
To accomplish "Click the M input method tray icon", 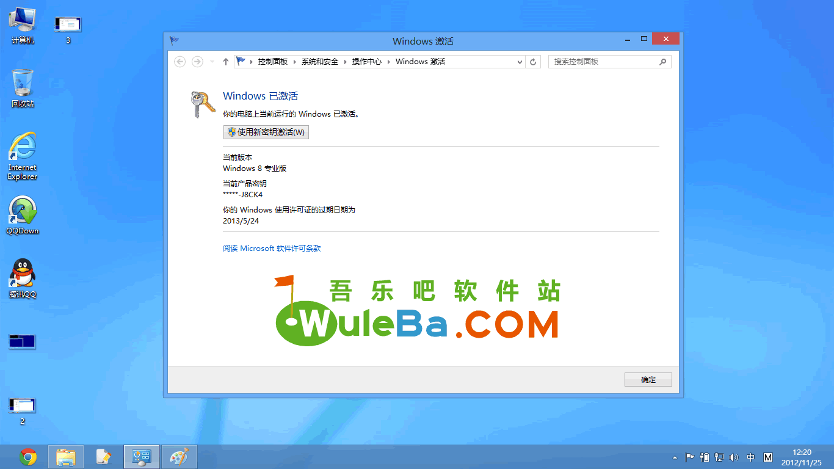I will pyautogui.click(x=768, y=457).
